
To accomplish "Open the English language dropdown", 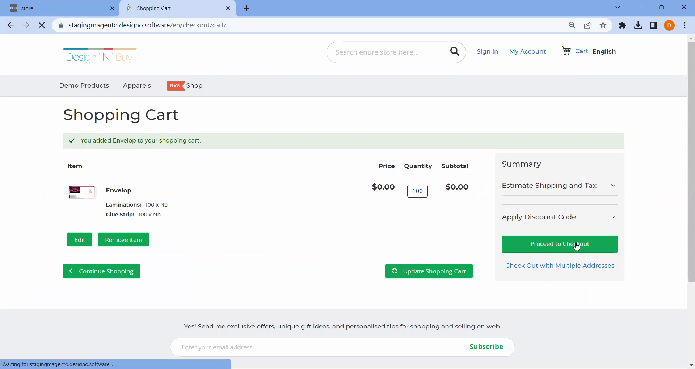I will pyautogui.click(x=604, y=51).
